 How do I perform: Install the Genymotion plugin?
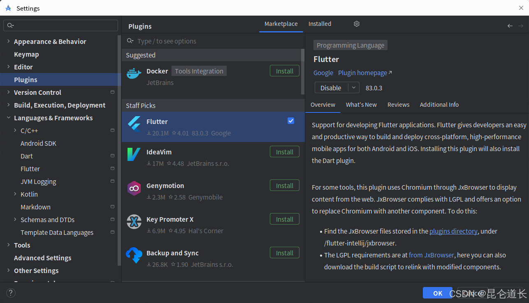285,186
